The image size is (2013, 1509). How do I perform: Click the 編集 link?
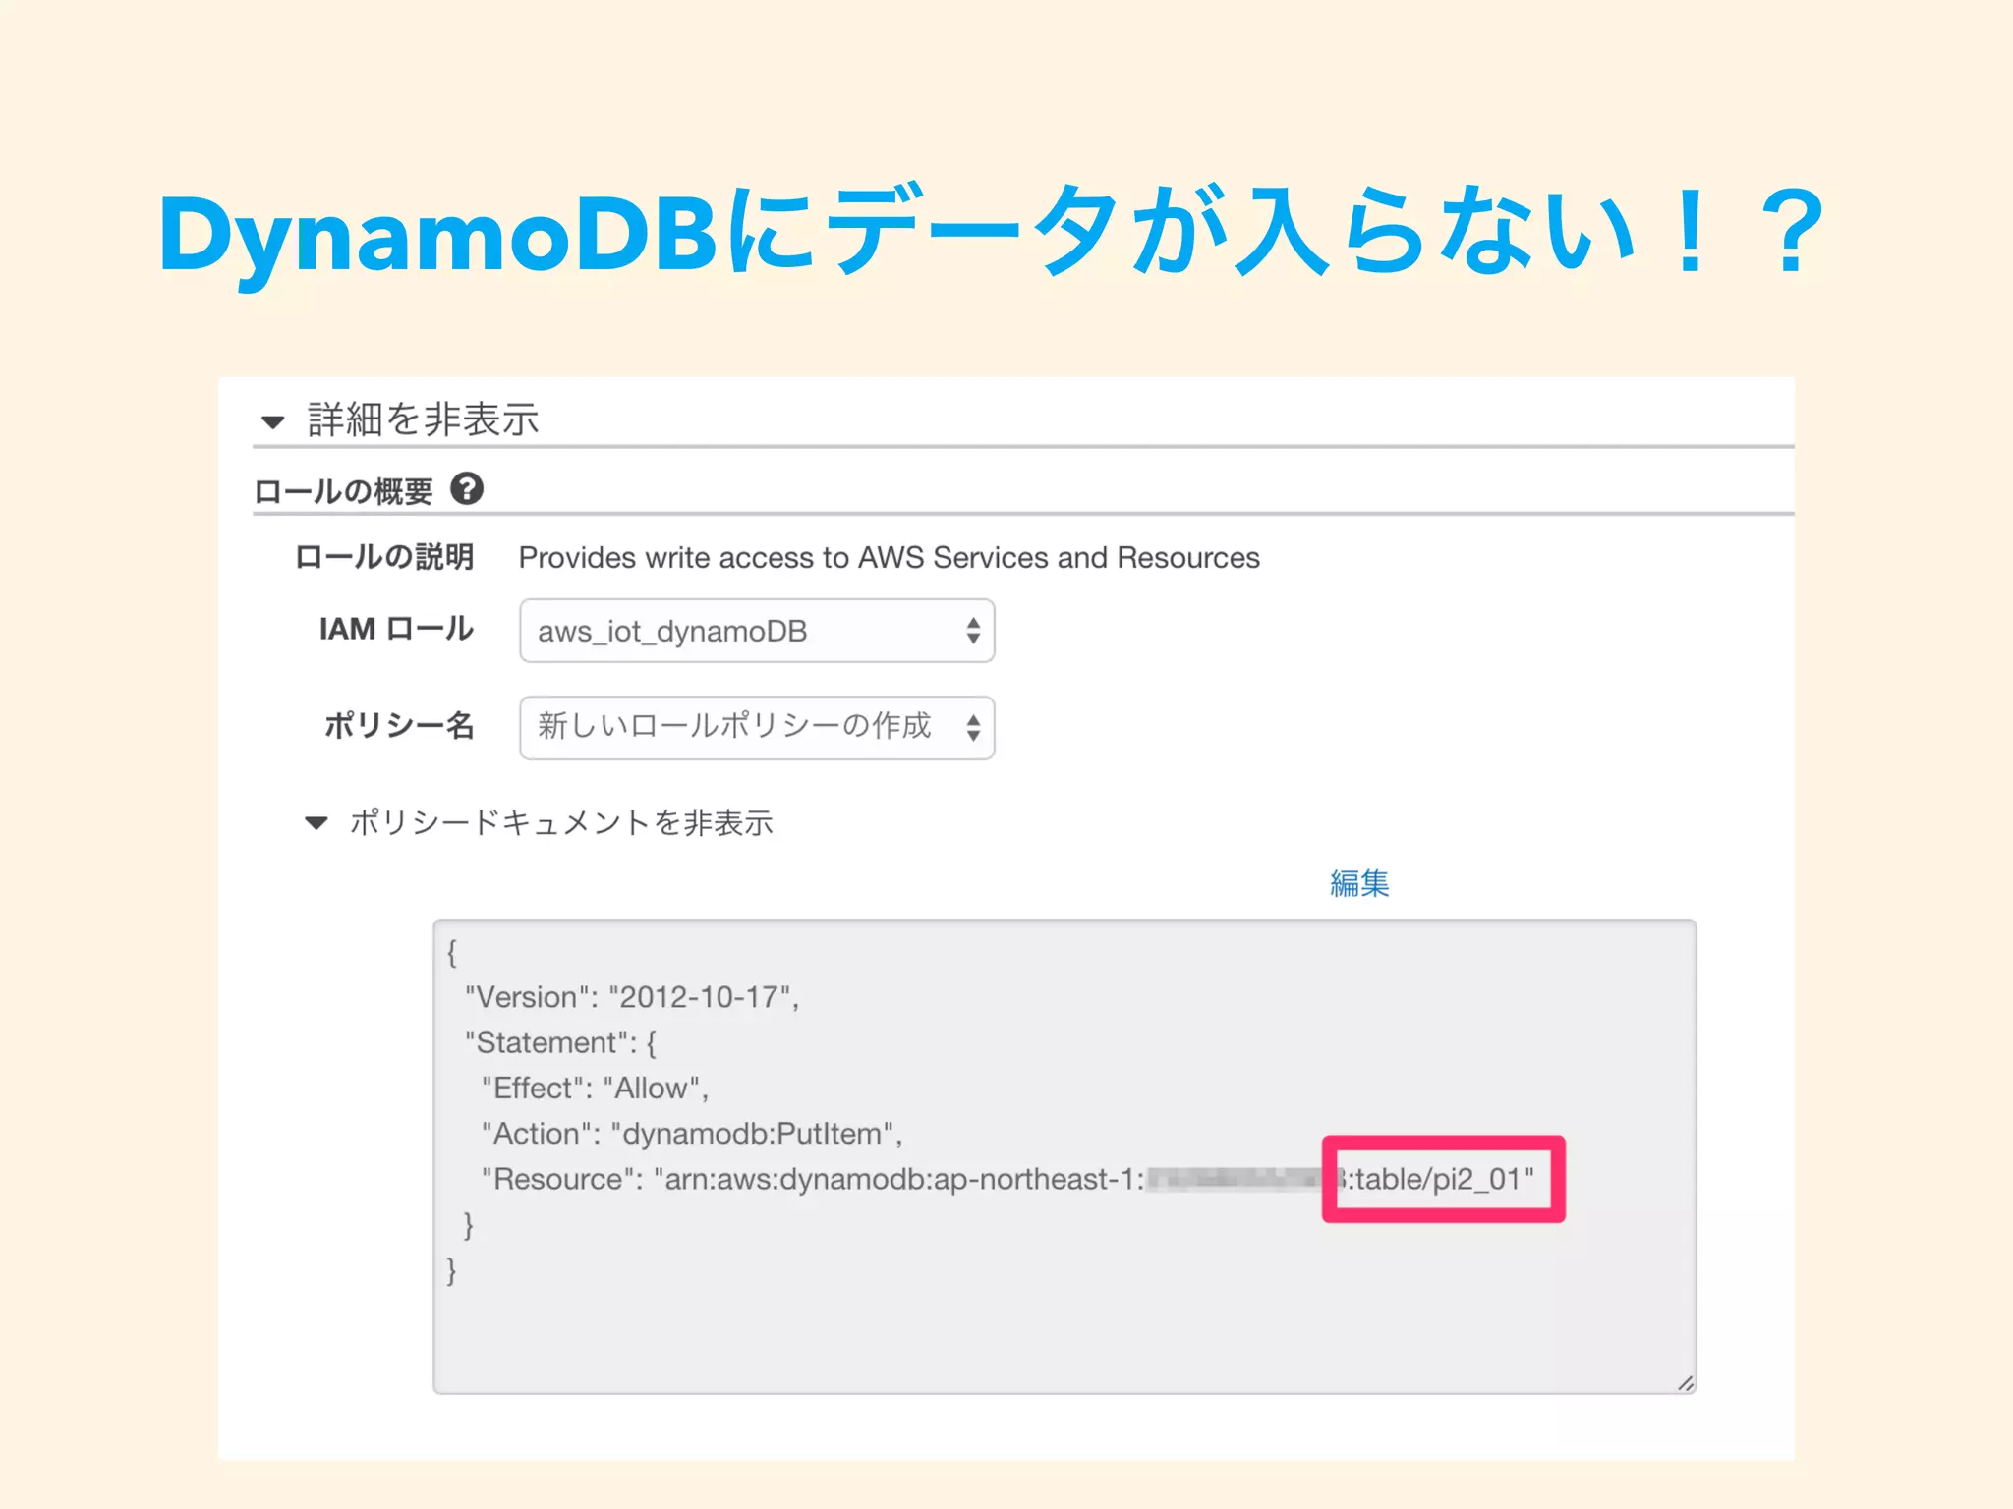[x=1359, y=883]
